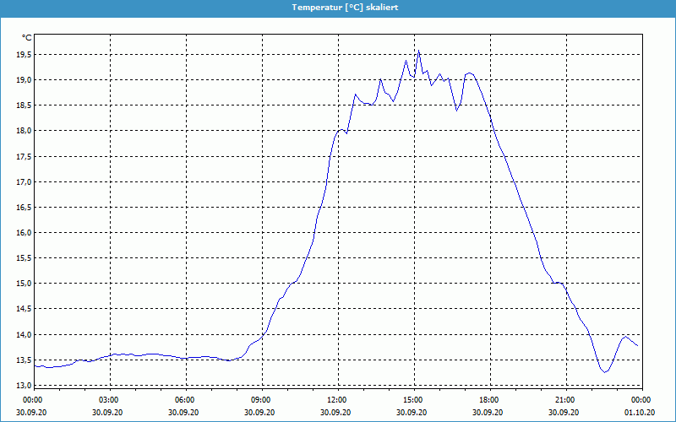Select the "15,0" temperature axis label
The height and width of the screenshot is (422, 676).
click(x=25, y=284)
